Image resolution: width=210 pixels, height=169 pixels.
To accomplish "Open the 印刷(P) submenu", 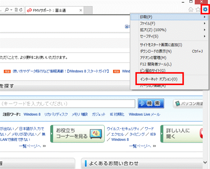I will pyautogui.click(x=170, y=17).
